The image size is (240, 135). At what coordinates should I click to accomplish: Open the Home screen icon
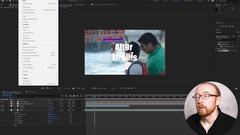(3, 1)
